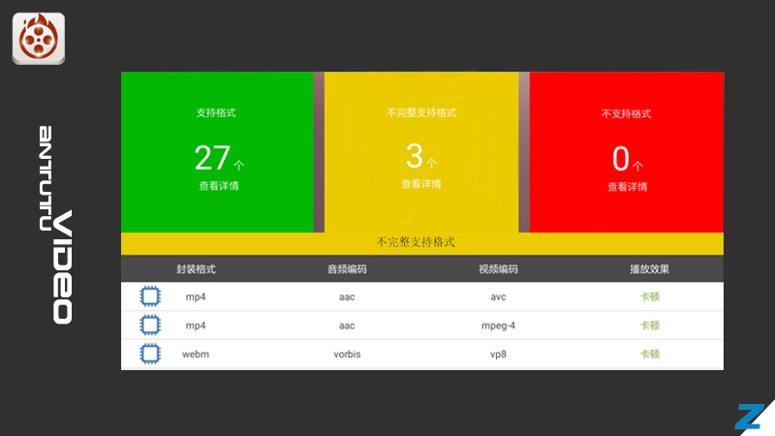Select the 播放效果 column header
775x436 pixels.
tap(649, 269)
